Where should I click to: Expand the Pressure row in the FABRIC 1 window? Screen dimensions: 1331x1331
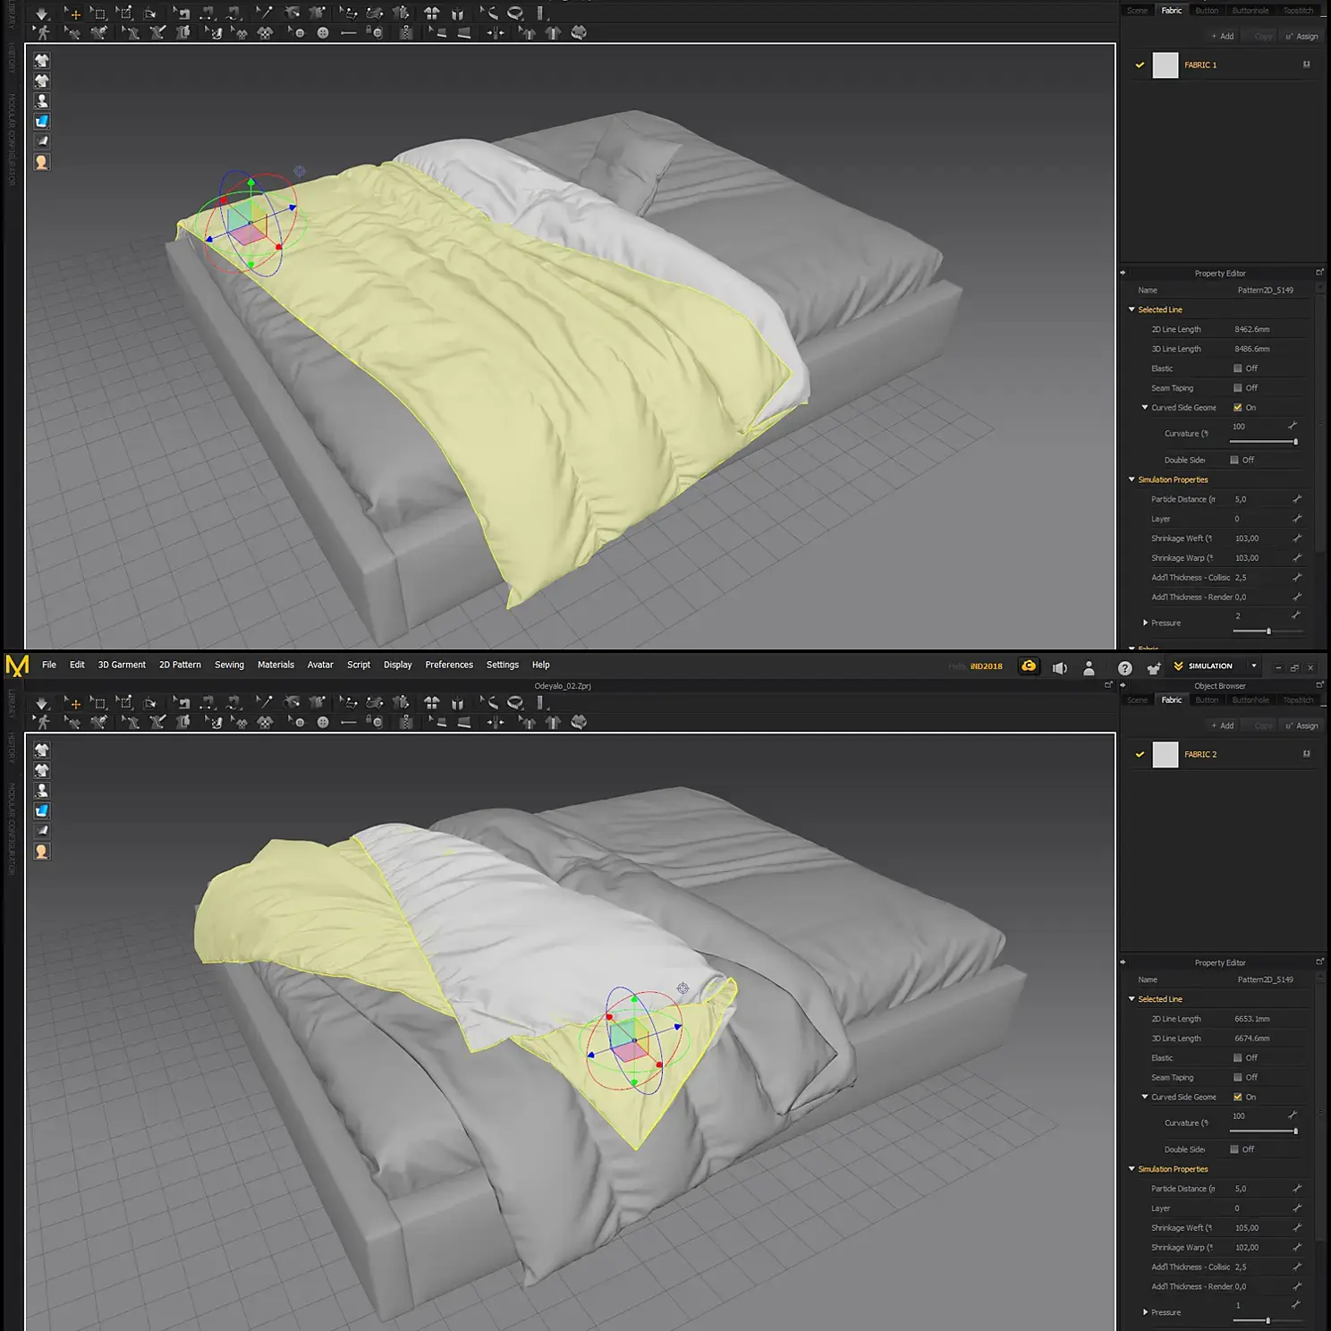(1145, 623)
